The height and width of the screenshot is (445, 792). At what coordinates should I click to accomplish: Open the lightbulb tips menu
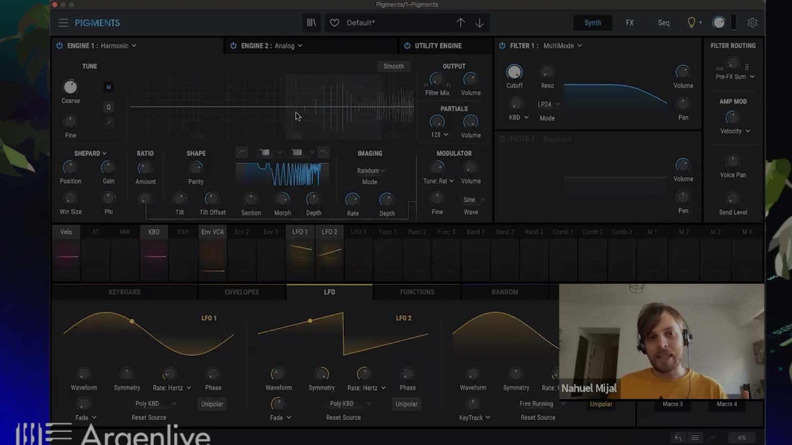tap(694, 23)
